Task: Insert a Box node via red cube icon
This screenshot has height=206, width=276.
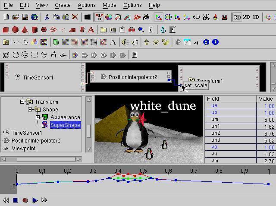Action: click(6, 30)
